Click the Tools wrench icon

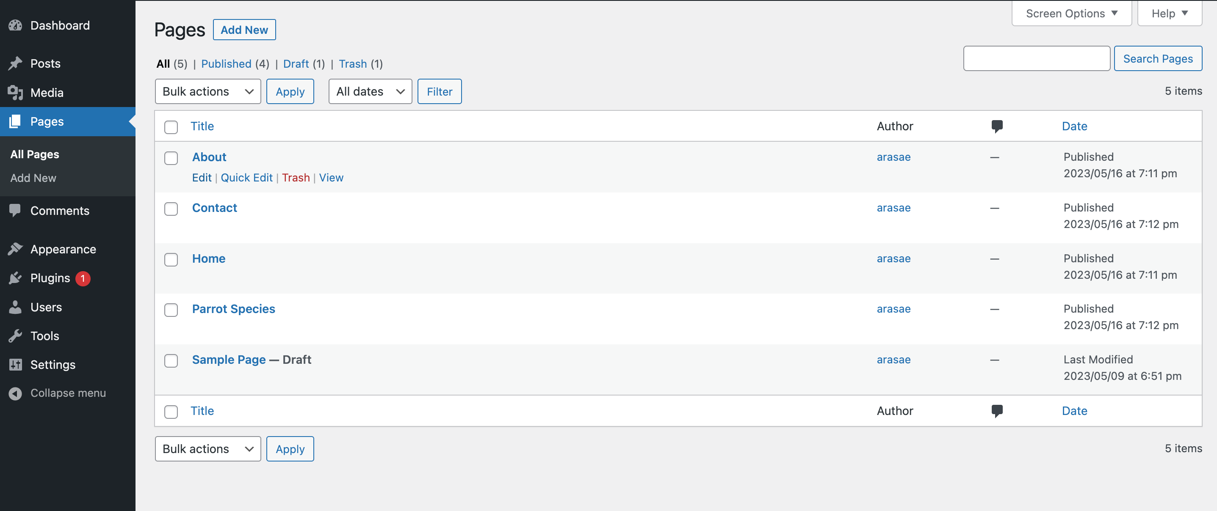pos(15,335)
